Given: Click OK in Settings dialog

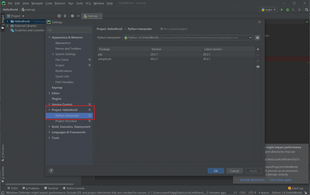Looking at the screenshot, I should [216, 171].
